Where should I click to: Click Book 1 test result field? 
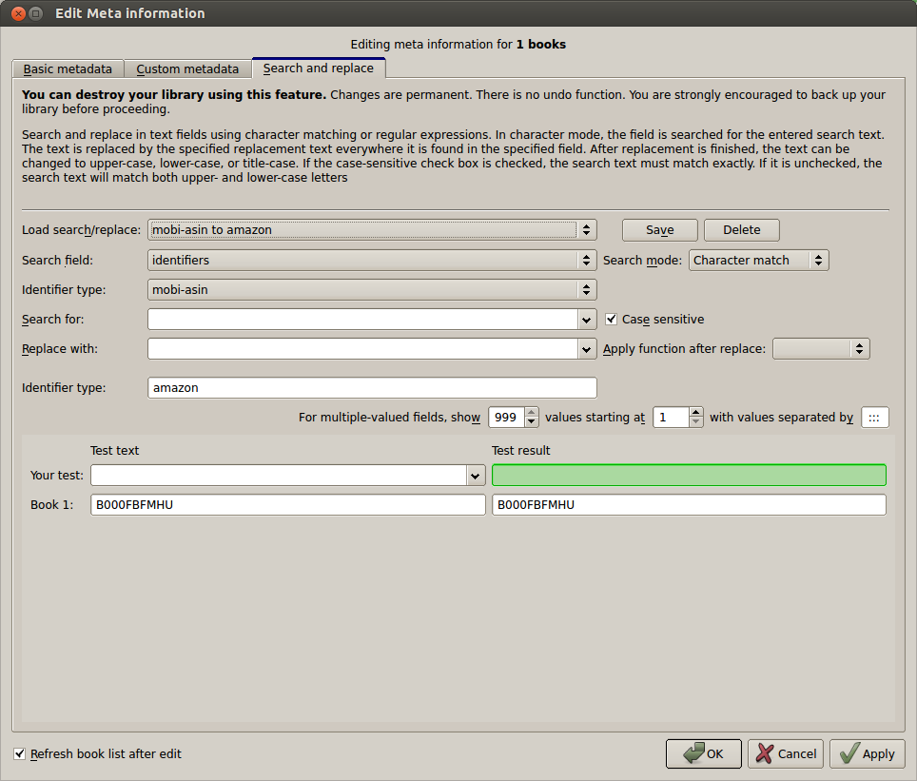pyautogui.click(x=689, y=505)
